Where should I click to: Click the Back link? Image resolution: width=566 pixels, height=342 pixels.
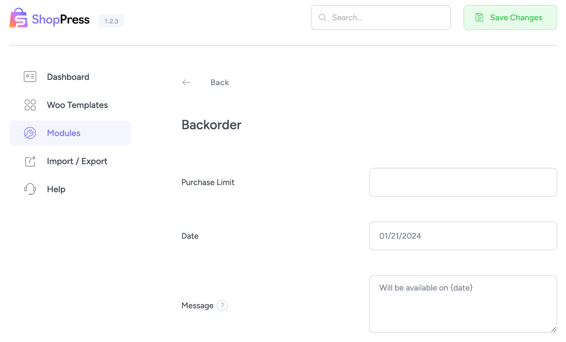(220, 82)
